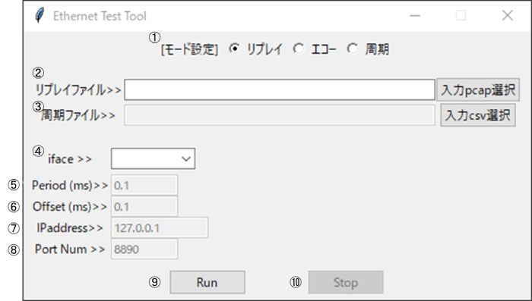Click the Port Num >> label
Image resolution: width=532 pixels, height=301 pixels.
tap(70, 249)
